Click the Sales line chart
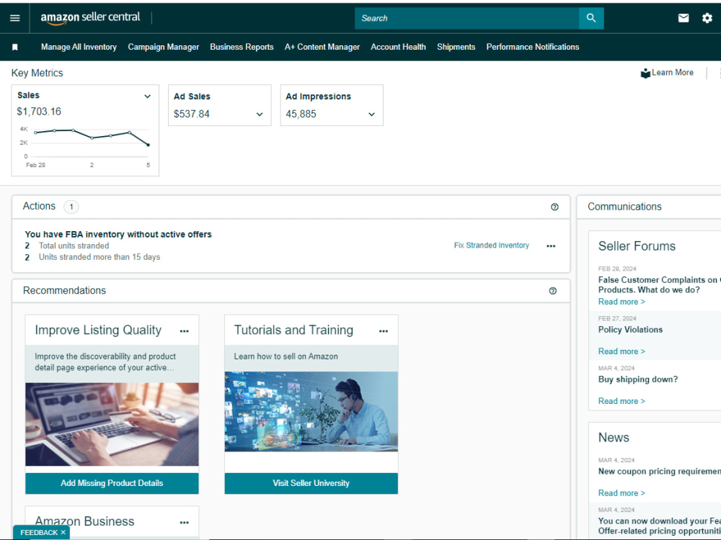 [85, 146]
